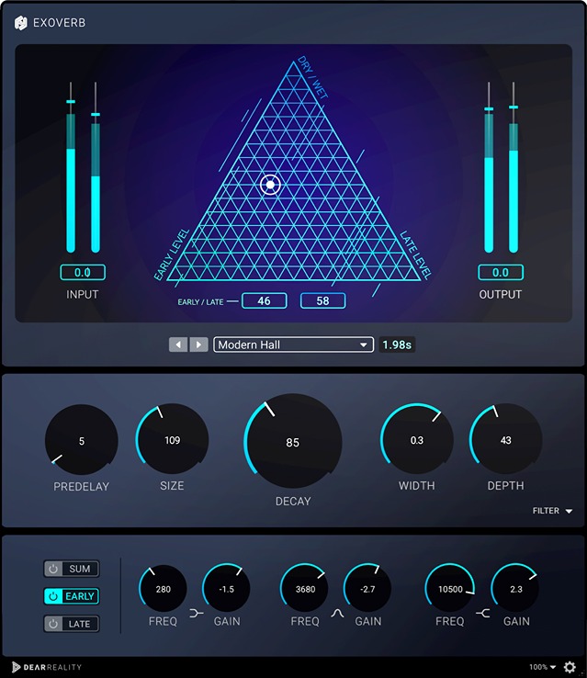Screen dimensions: 587x678
Task: Open the settings gear icon
Action: tap(570, 667)
